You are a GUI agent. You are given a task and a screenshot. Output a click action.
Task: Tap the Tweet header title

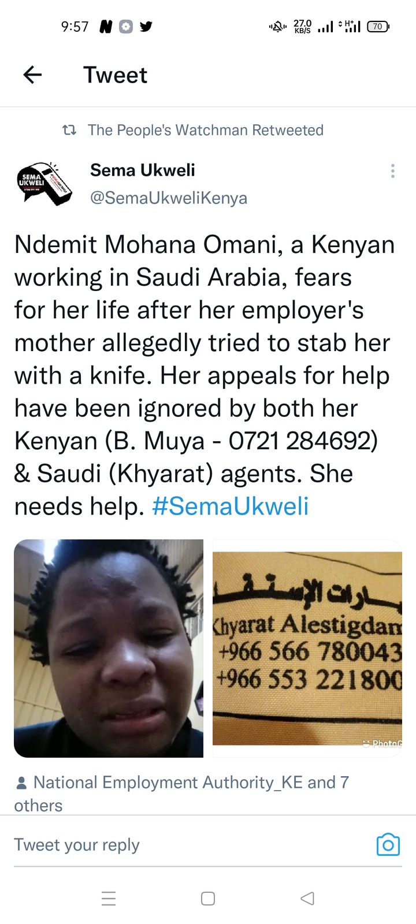coord(115,75)
